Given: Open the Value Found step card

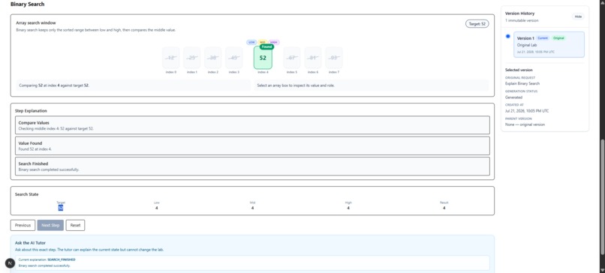Looking at the screenshot, I should 252,145.
